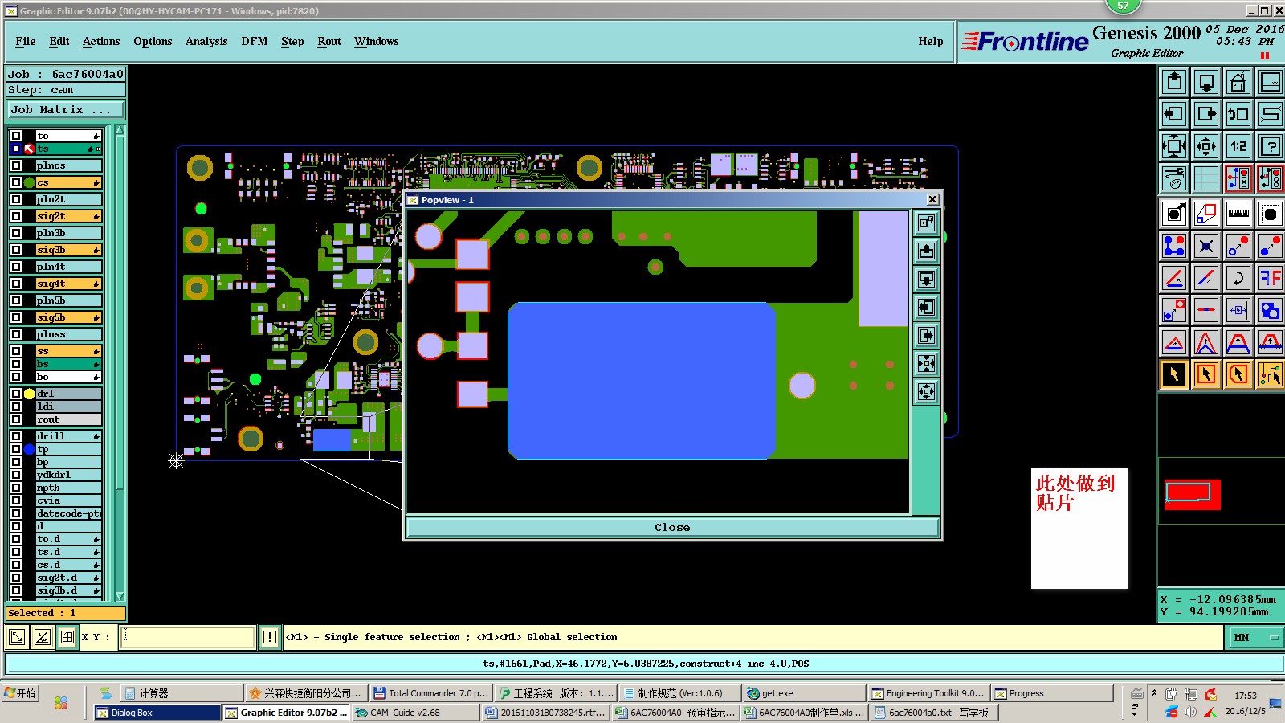Click the pan down icon in Popview

point(926,280)
